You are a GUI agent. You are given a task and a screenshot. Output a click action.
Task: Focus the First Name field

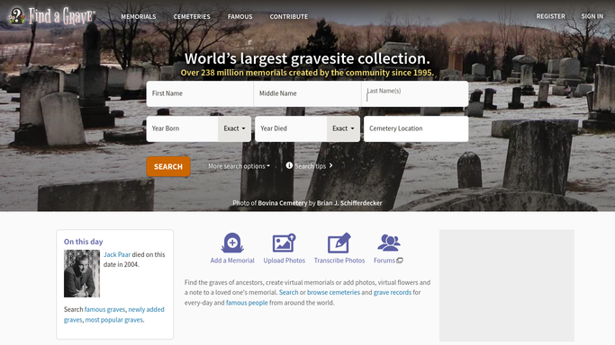pos(200,93)
